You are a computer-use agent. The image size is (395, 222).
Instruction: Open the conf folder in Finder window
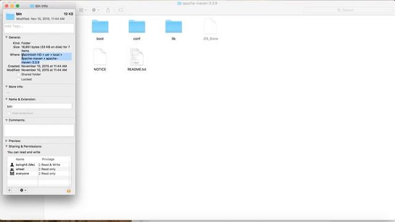point(137,27)
